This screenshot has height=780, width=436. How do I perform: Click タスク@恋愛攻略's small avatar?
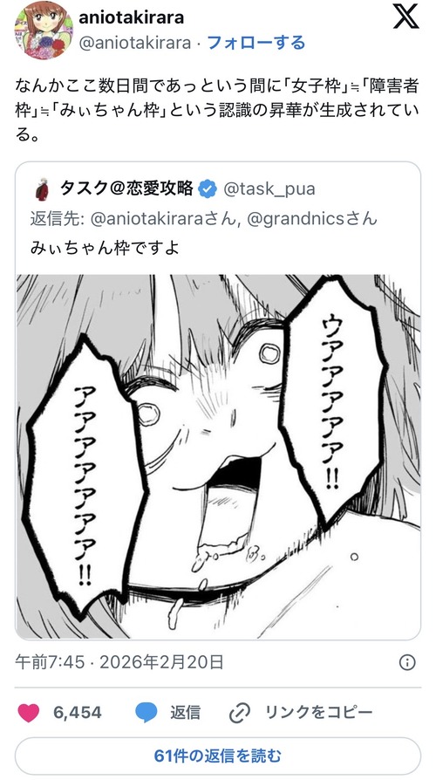click(x=42, y=189)
